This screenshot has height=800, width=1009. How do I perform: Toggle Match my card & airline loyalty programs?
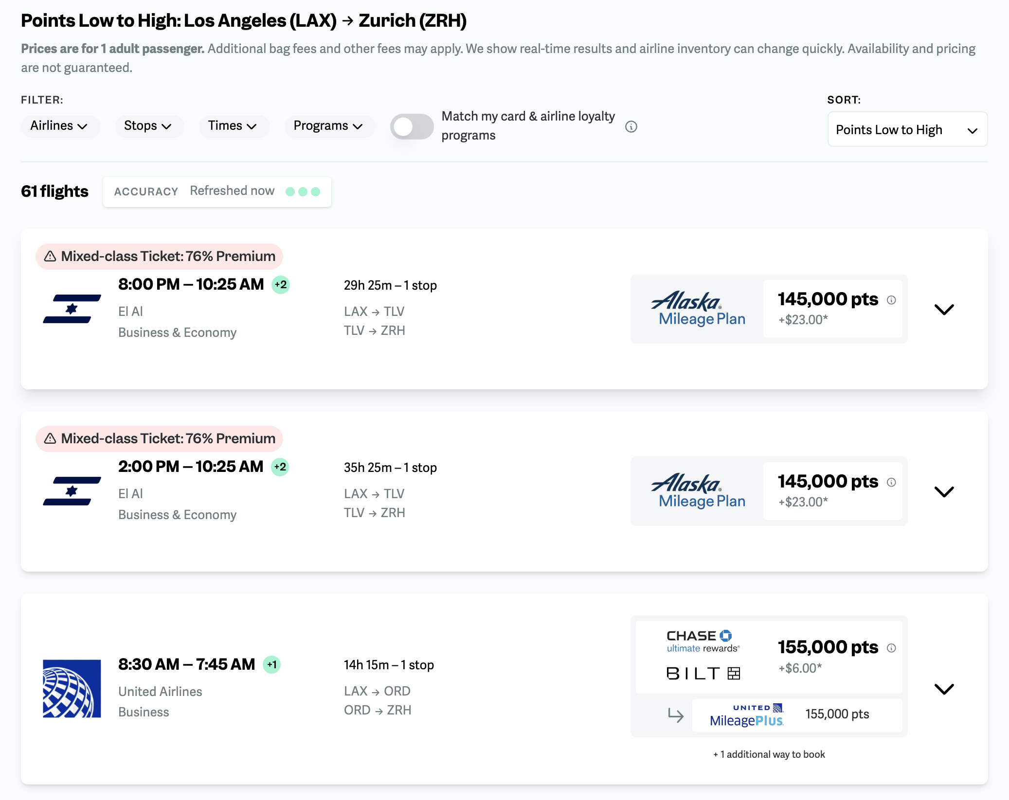(412, 126)
